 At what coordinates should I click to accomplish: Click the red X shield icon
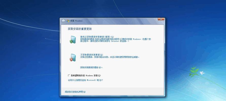tap(72, 58)
